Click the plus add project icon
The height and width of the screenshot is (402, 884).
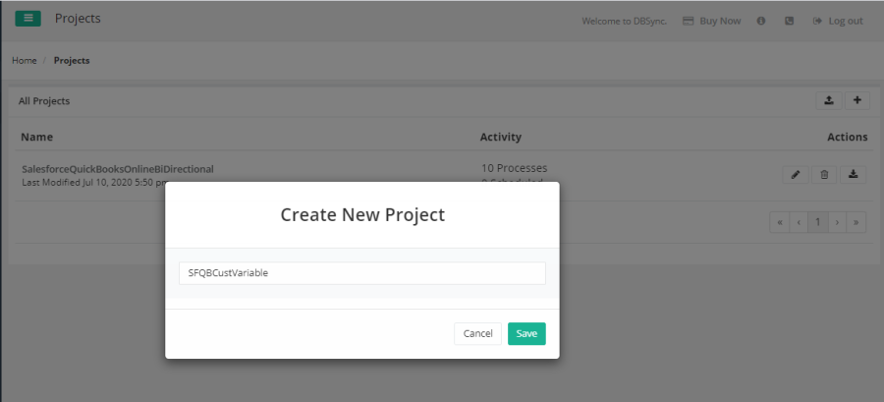pyautogui.click(x=857, y=100)
